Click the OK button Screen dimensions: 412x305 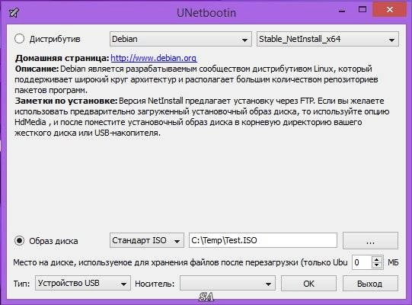tap(308, 284)
